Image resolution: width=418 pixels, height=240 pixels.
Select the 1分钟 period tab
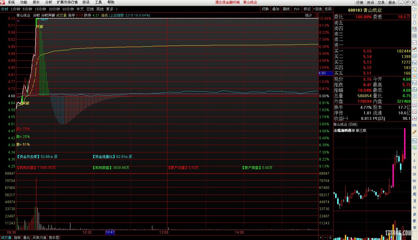[15, 9]
